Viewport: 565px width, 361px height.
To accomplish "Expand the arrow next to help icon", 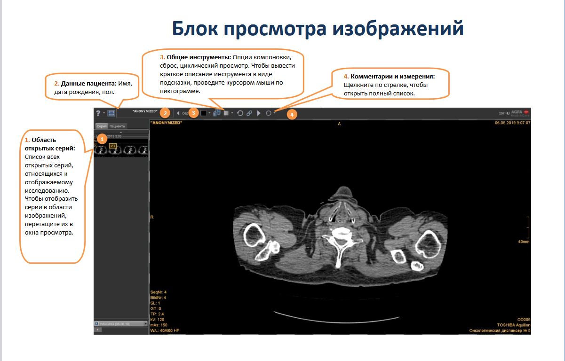I will 103,114.
